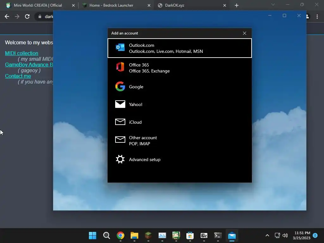The width and height of the screenshot is (324, 243).
Task: Close the Bedrock Launcher tab
Action: [x=149, y=5]
